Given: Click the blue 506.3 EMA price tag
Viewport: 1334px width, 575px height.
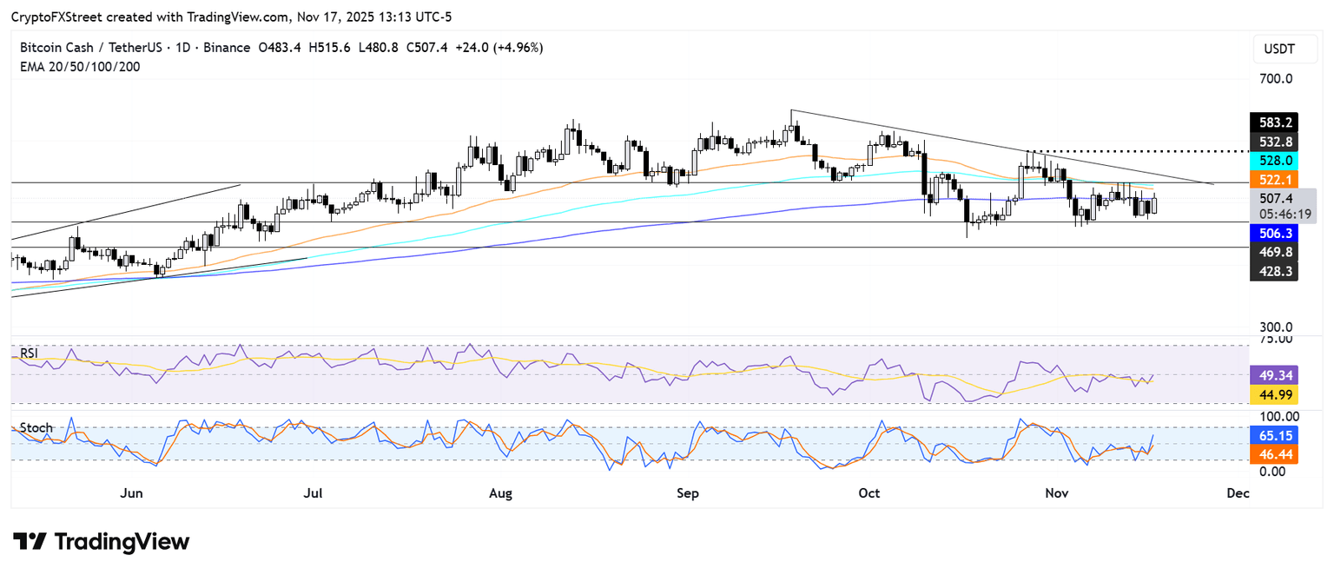Looking at the screenshot, I should (x=1273, y=234).
